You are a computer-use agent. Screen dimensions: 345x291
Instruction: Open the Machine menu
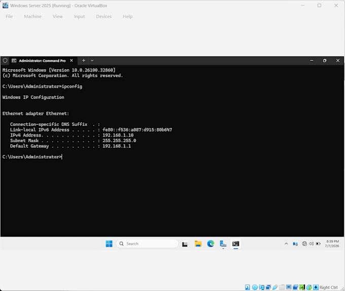pyautogui.click(x=32, y=17)
